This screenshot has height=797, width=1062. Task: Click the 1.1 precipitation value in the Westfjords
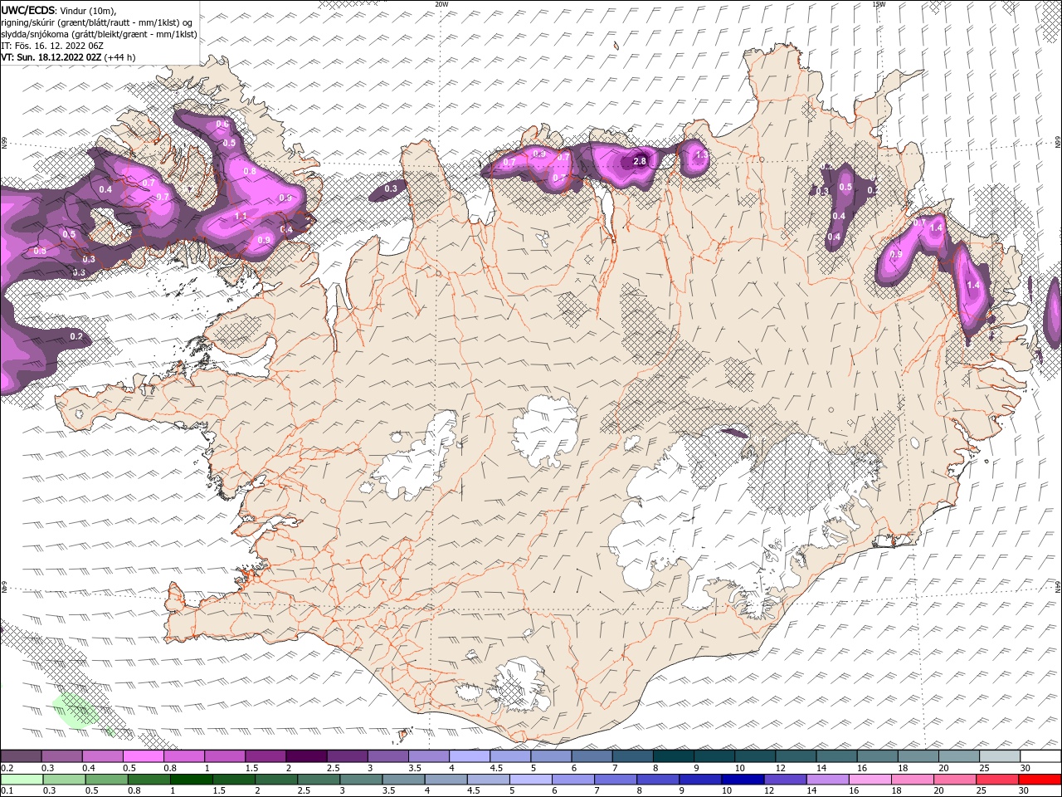(241, 216)
